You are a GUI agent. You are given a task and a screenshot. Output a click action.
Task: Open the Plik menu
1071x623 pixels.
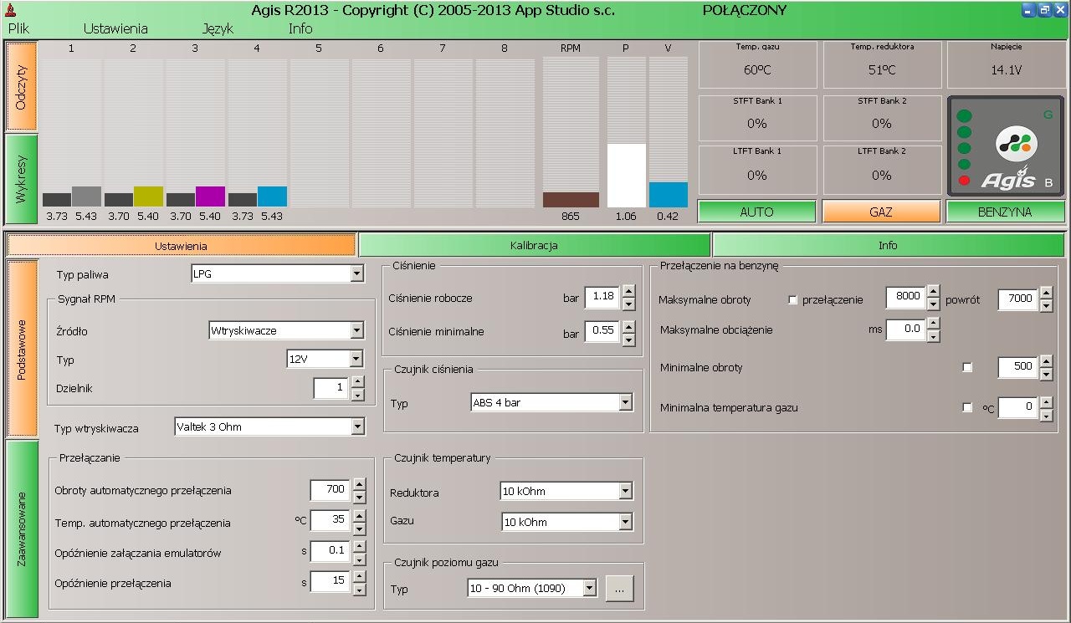tap(18, 28)
